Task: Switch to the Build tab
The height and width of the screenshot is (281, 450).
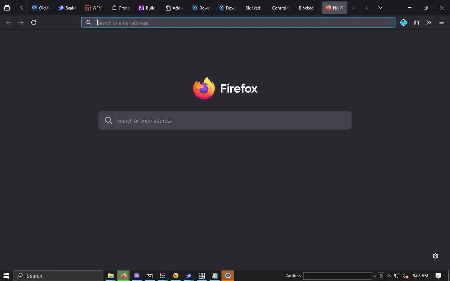Action: (147, 8)
